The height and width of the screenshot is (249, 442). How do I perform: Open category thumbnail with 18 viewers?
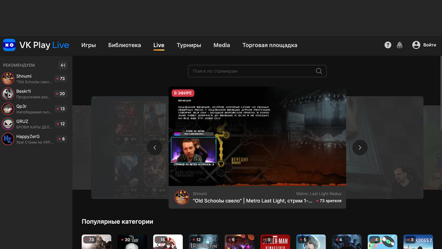tap(168, 242)
